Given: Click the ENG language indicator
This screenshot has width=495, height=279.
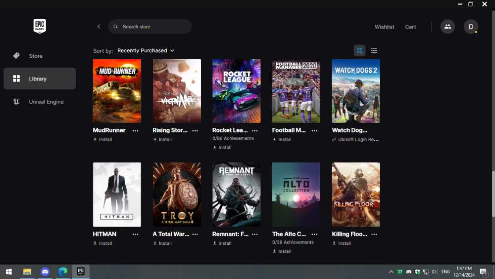Looking at the screenshot, I should click(x=445, y=272).
